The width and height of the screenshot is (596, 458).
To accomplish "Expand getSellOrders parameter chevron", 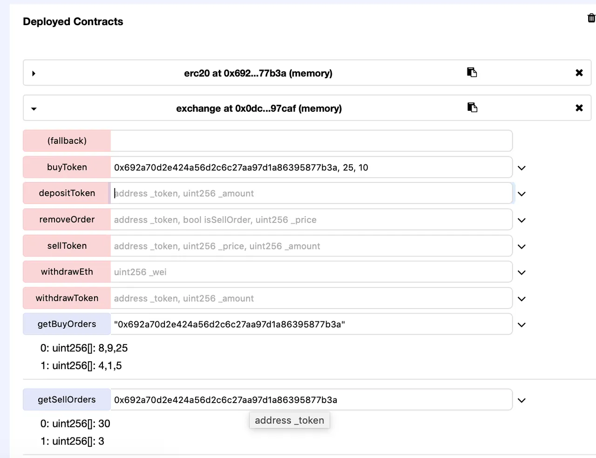I will [x=521, y=400].
